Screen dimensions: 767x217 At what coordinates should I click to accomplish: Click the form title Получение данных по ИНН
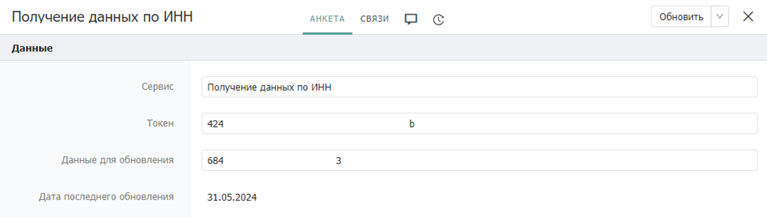103,17
